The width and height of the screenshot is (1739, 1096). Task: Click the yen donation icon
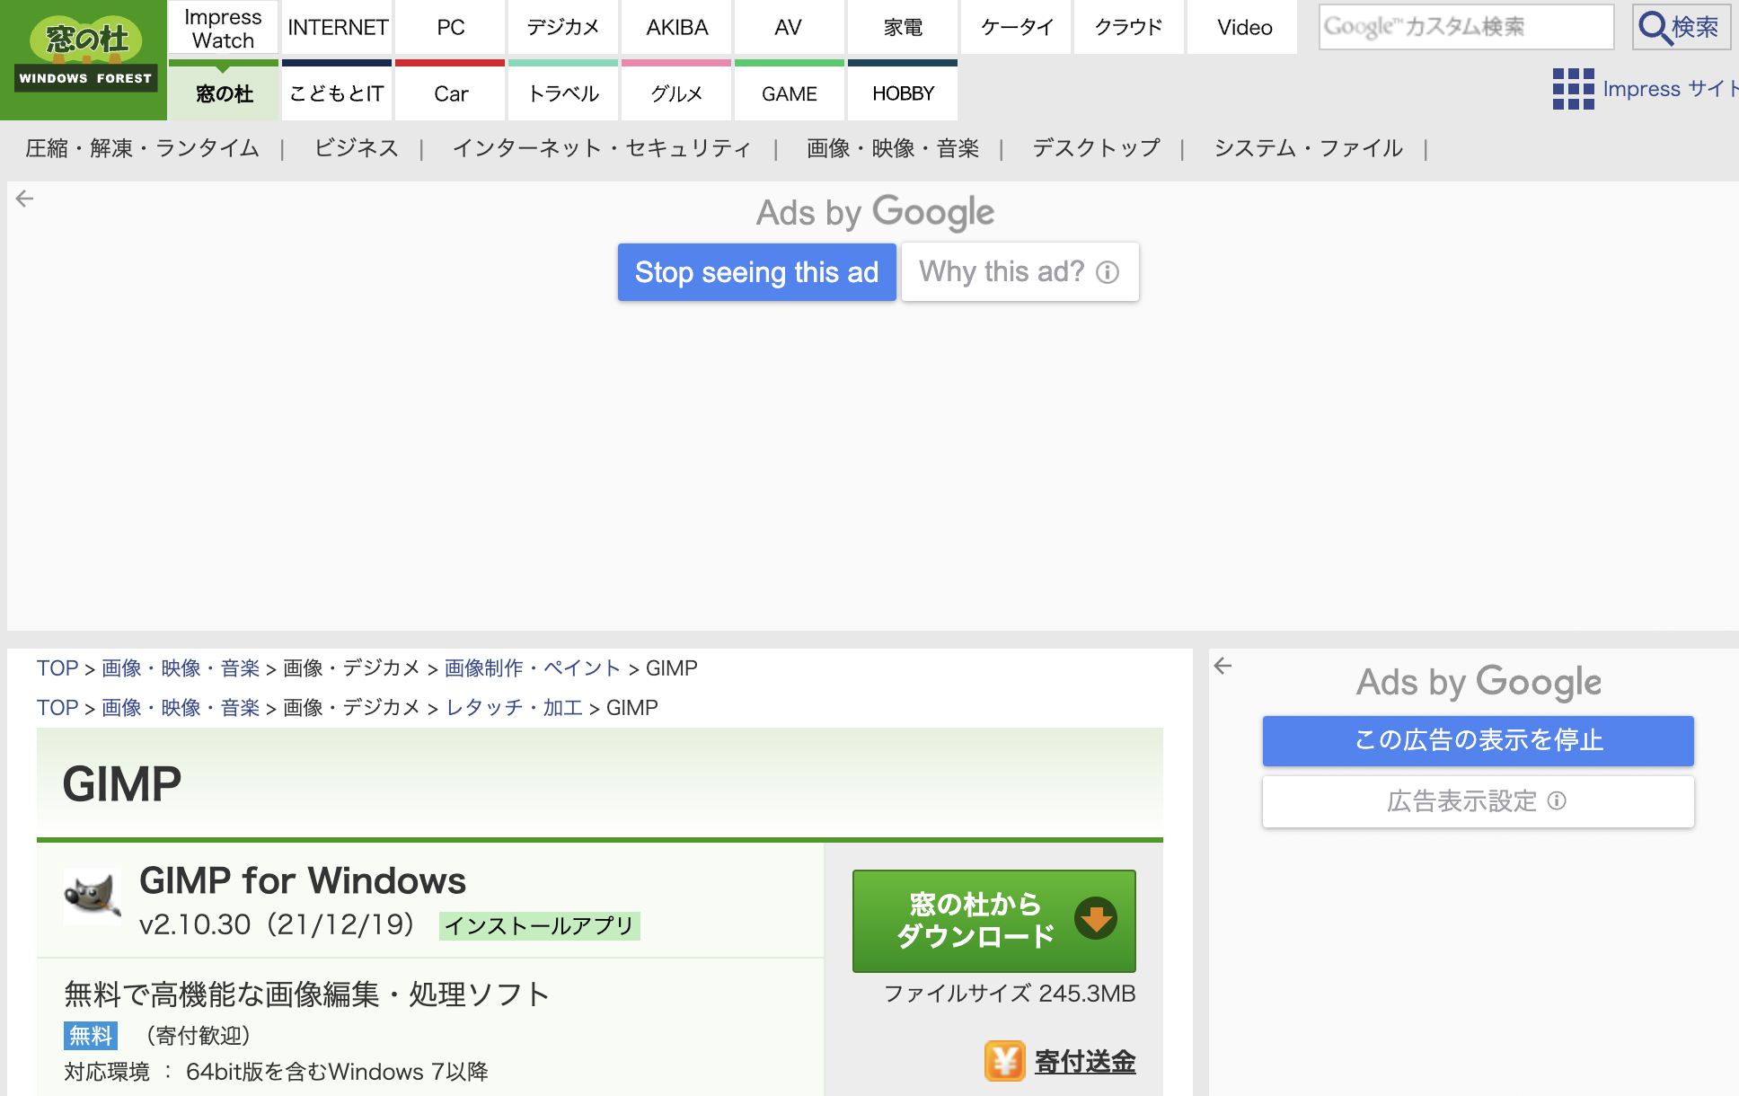pyautogui.click(x=1004, y=1061)
